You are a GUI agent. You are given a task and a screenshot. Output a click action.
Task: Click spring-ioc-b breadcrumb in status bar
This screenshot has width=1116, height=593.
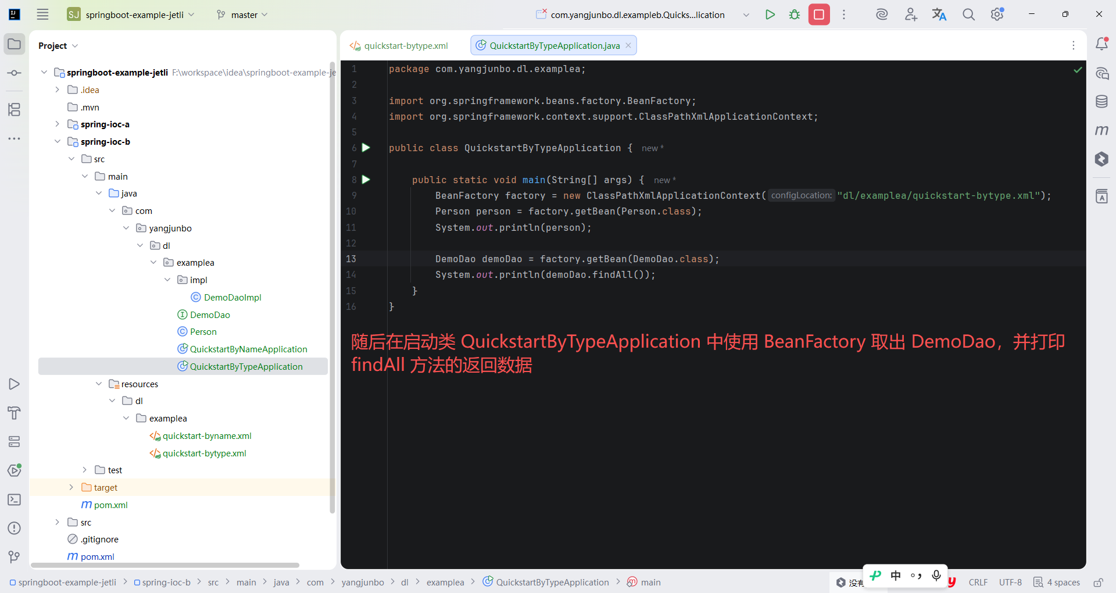[x=162, y=583]
